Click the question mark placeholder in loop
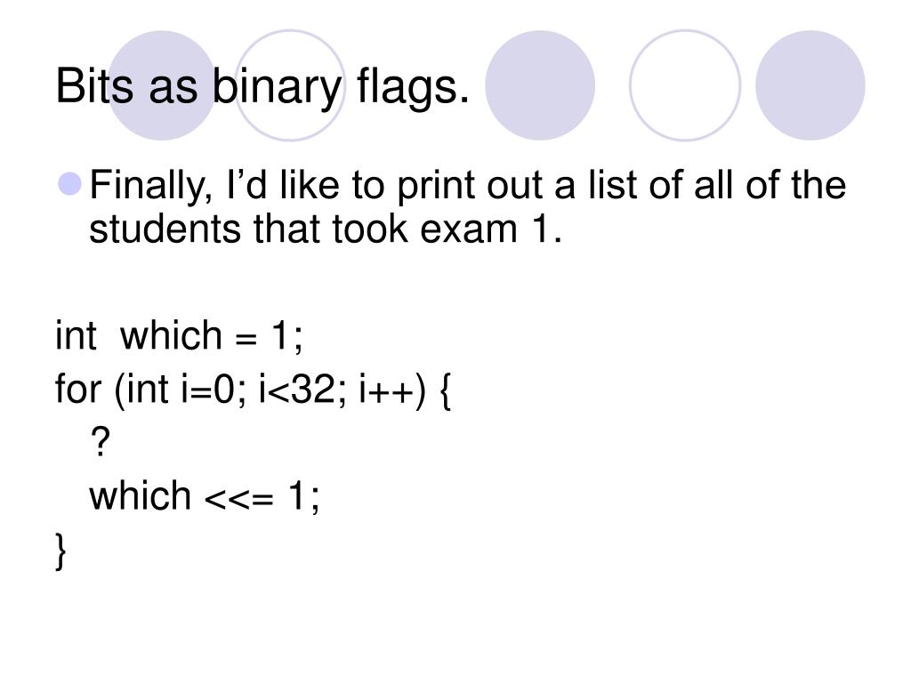The image size is (911, 683). [100, 442]
